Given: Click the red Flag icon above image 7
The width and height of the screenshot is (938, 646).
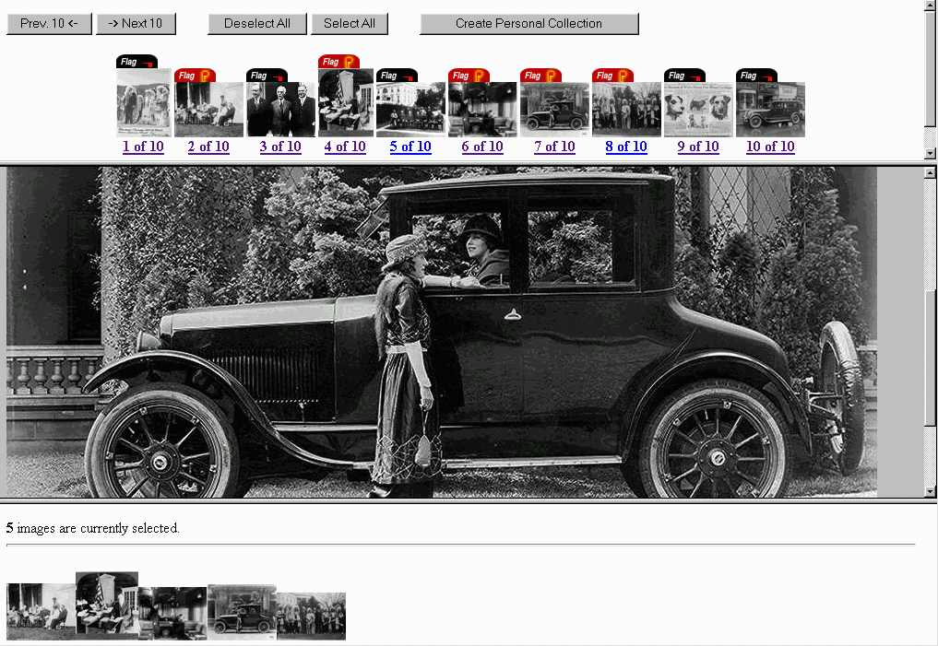Looking at the screenshot, I should [x=540, y=76].
